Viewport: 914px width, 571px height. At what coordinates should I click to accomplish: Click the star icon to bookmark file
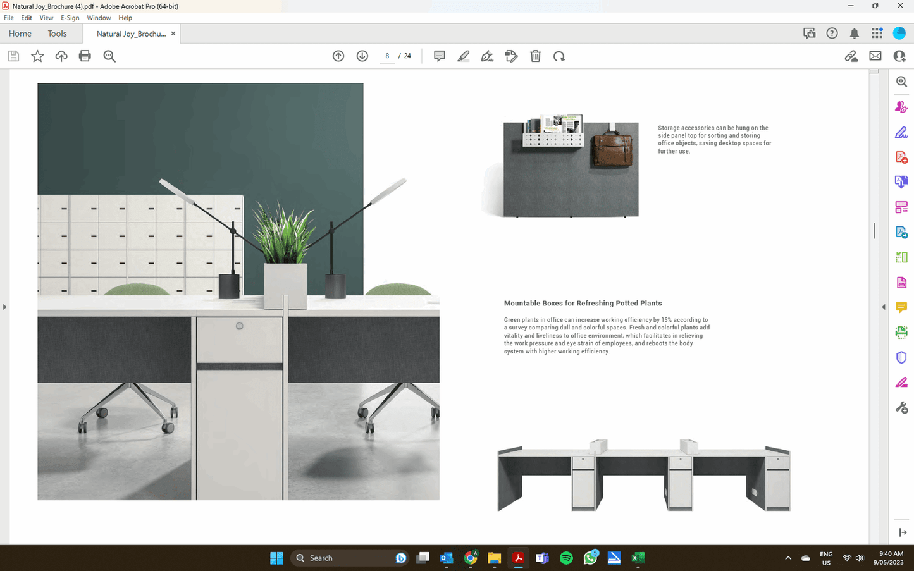pos(37,56)
